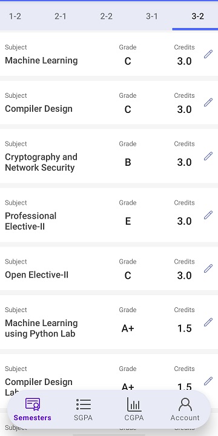Tap the pencil icon for Compiler Design
This screenshot has width=218, height=436.
(x=208, y=103)
